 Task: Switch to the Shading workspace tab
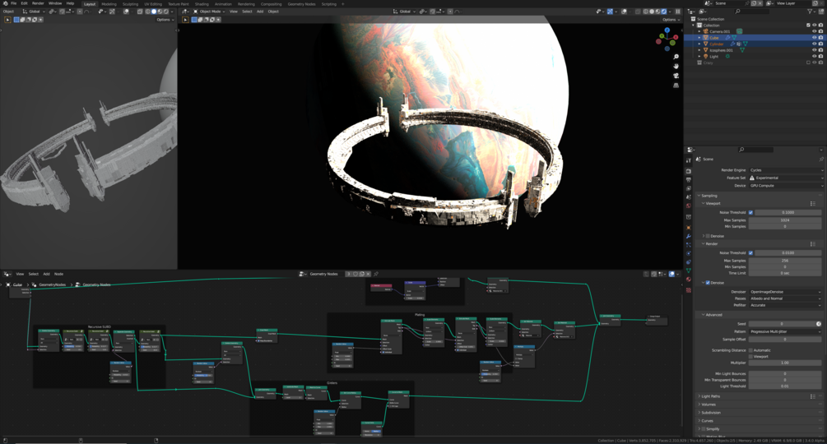coord(202,3)
